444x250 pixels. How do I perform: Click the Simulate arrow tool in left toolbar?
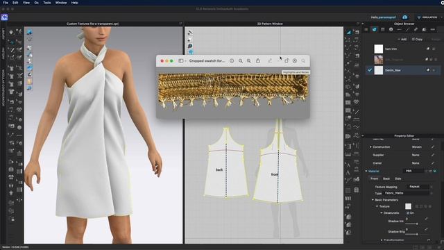click(11, 32)
